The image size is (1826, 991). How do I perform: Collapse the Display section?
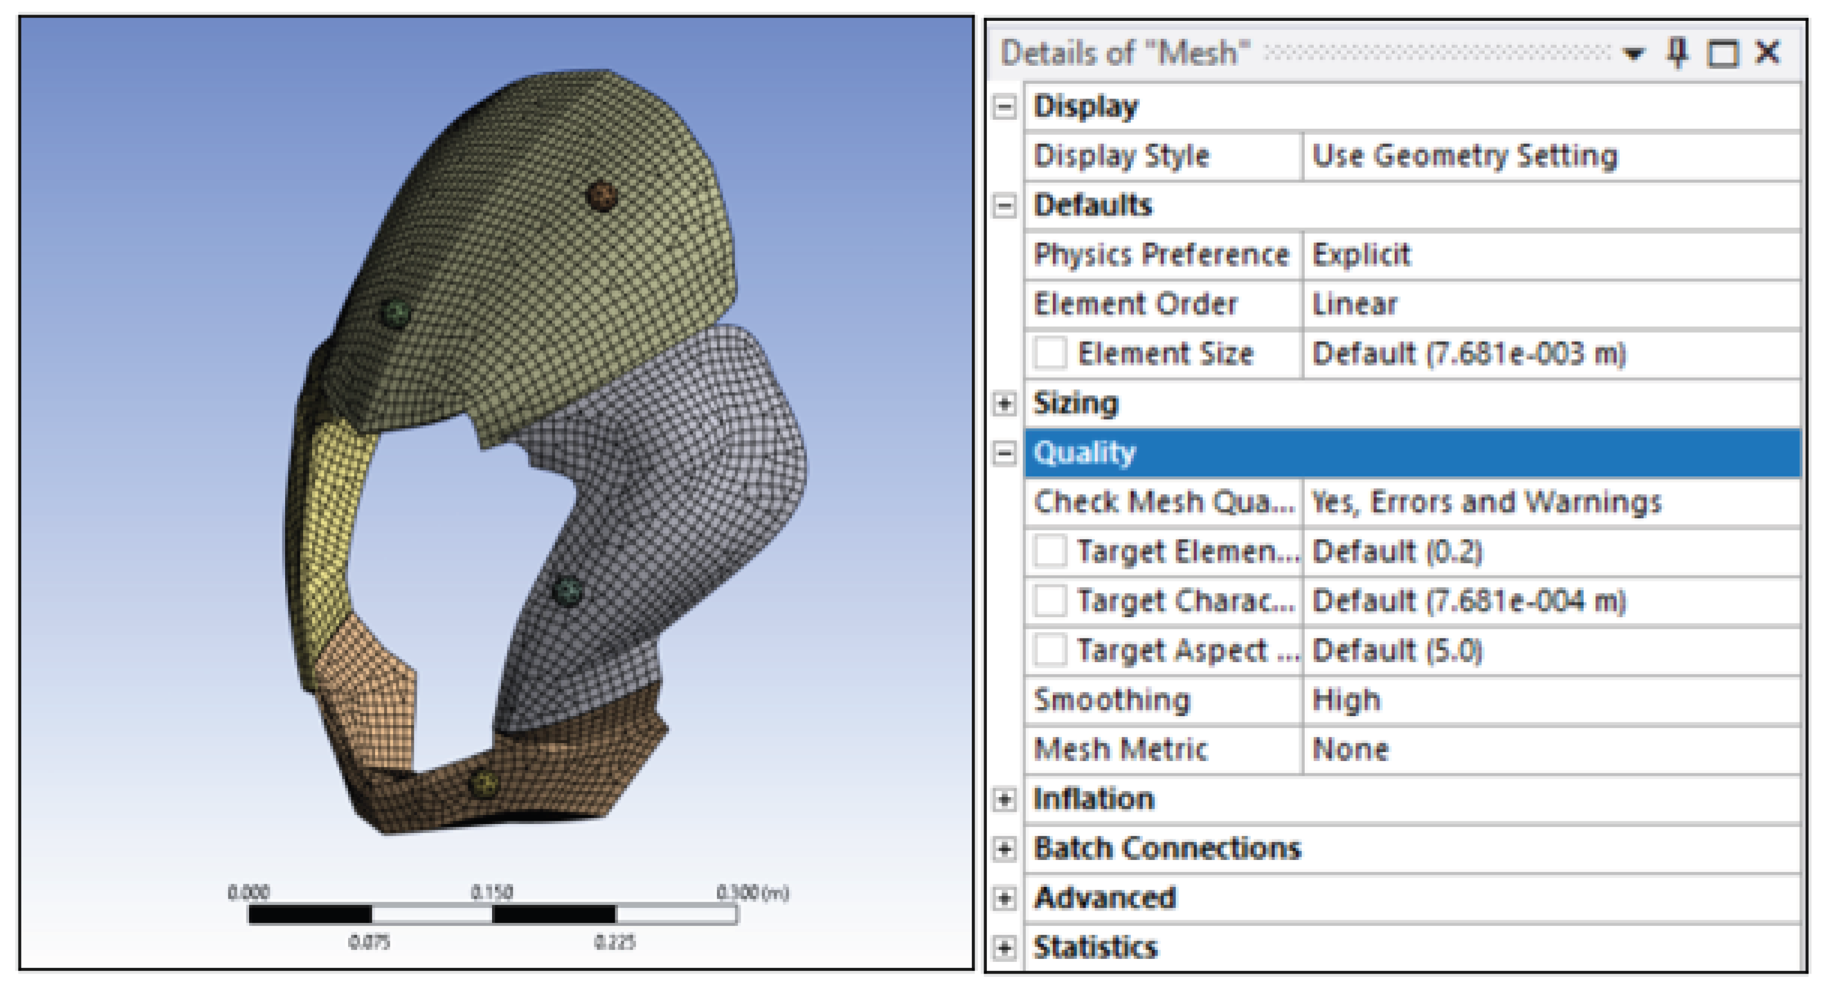(1004, 107)
